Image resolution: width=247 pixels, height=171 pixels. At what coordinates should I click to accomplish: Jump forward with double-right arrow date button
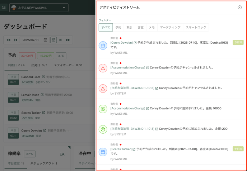[x=68, y=40]
